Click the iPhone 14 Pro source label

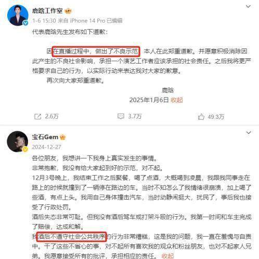click(x=87, y=21)
